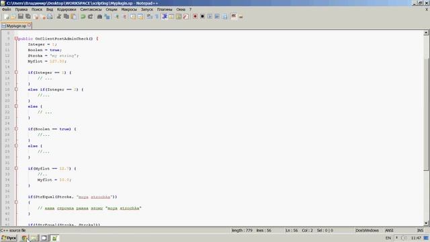Viewport: 430px width, 242px height.
Task: Click the Open file toolbar icon
Action: [x=13, y=16]
